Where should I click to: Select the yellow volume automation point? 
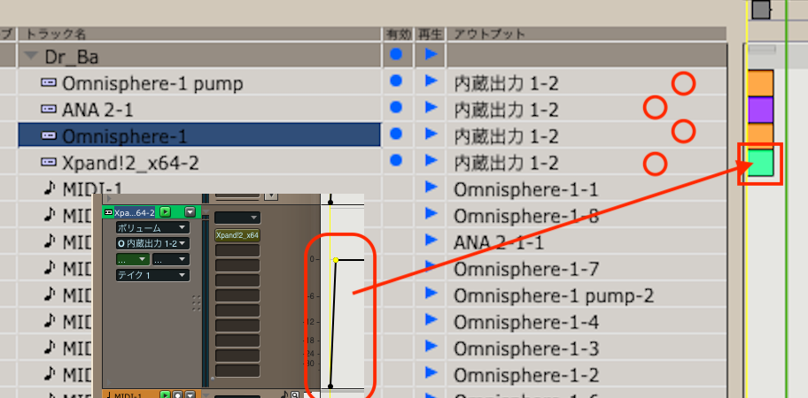click(336, 260)
